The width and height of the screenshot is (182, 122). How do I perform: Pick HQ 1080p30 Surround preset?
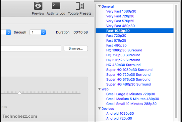coord(124,50)
